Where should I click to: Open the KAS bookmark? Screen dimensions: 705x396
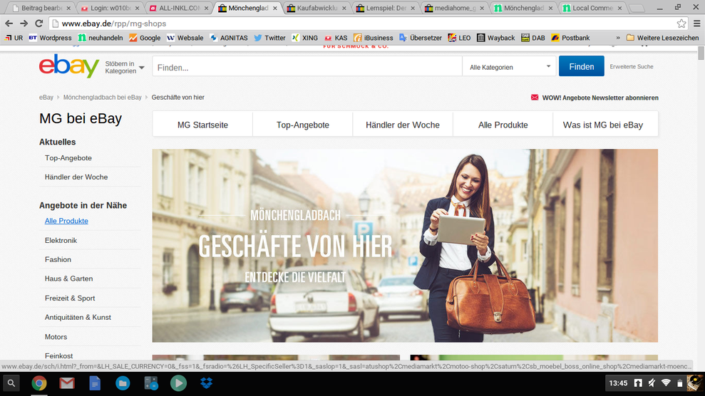[336, 38]
